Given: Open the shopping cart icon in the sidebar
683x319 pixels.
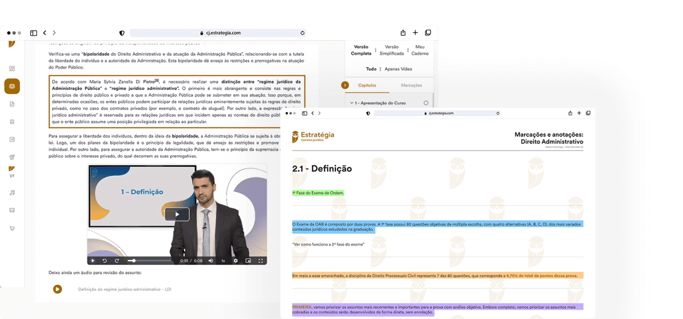Looking at the screenshot, I should tap(12, 229).
